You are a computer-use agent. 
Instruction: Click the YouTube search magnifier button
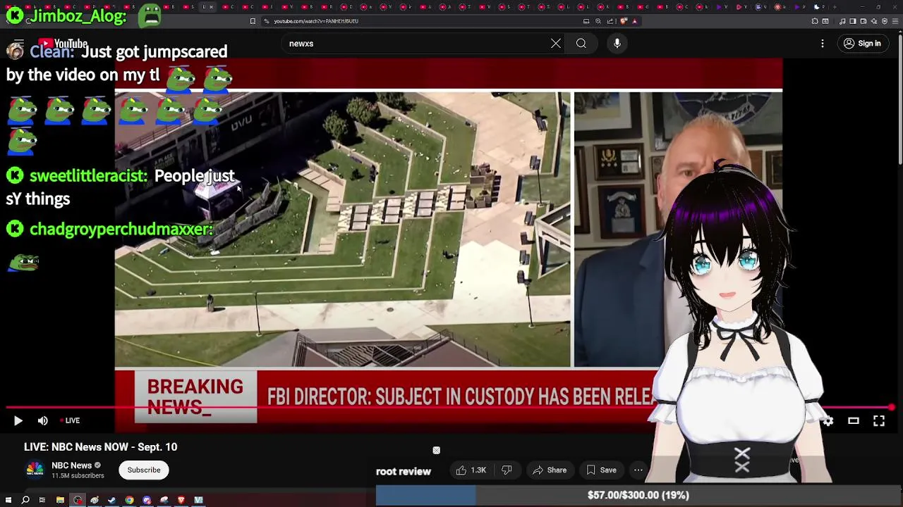[581, 44]
